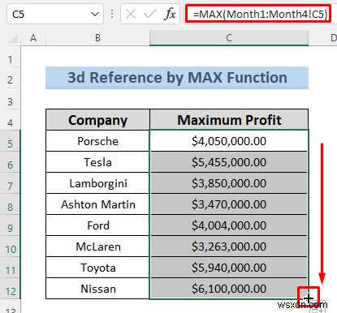
Task: Select the McLaren cell
Action: pos(97,247)
